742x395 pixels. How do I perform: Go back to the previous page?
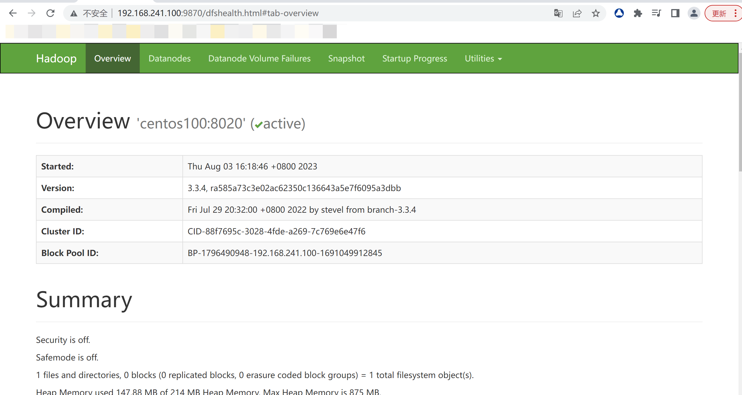coord(13,13)
